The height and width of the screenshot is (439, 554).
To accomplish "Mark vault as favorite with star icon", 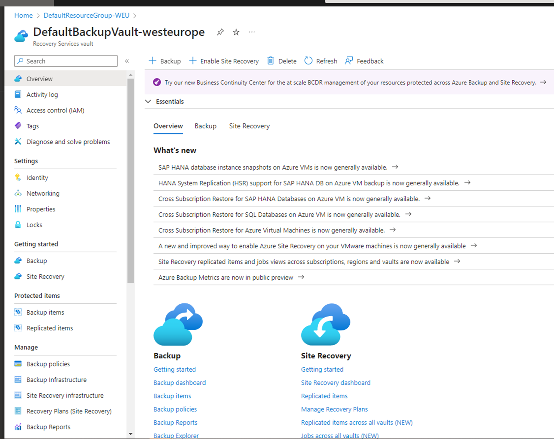I will tap(236, 32).
